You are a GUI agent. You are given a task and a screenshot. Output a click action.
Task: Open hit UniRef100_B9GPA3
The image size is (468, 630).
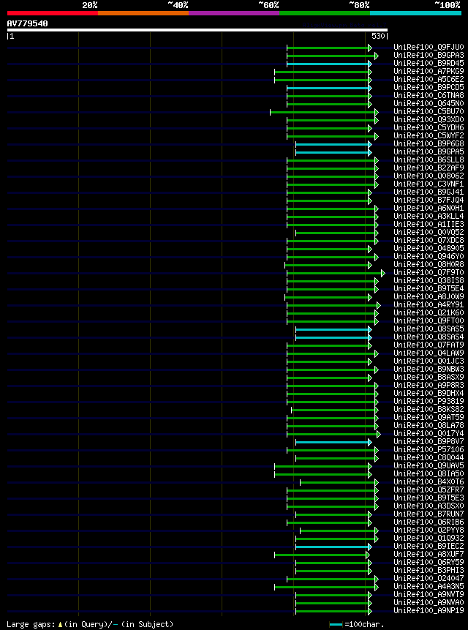(429, 56)
